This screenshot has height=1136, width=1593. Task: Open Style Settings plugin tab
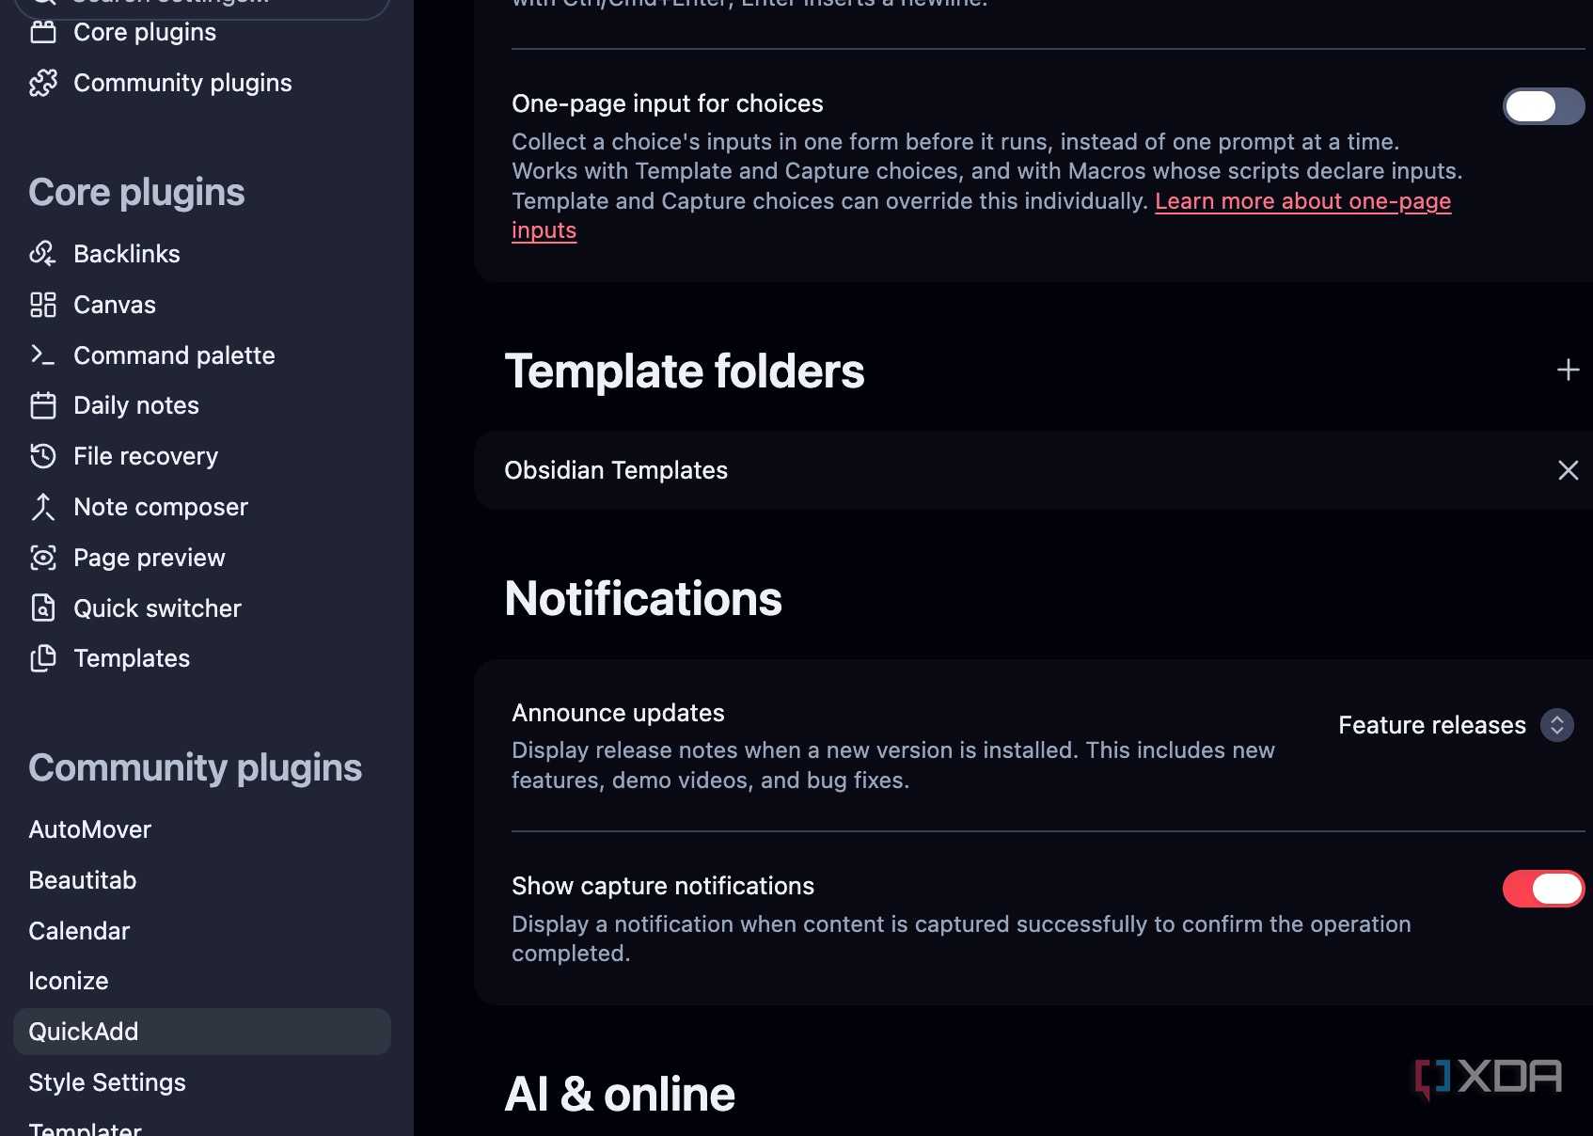(x=202, y=1082)
